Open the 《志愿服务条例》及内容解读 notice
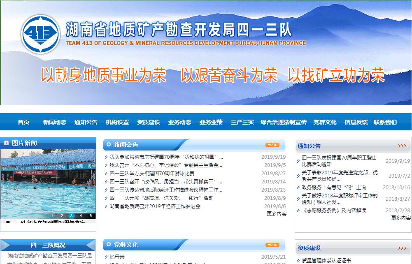Screen dimensions: 412x264 [334, 211]
